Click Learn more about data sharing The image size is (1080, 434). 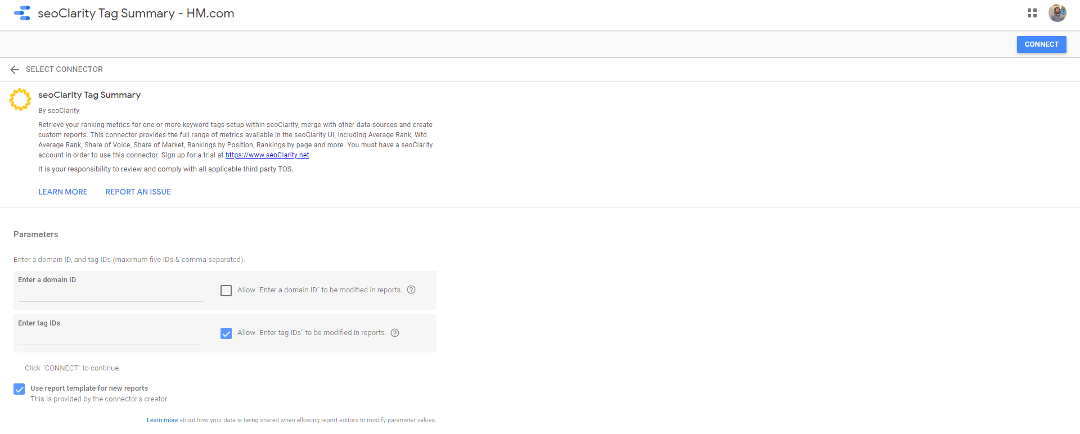[162, 420]
